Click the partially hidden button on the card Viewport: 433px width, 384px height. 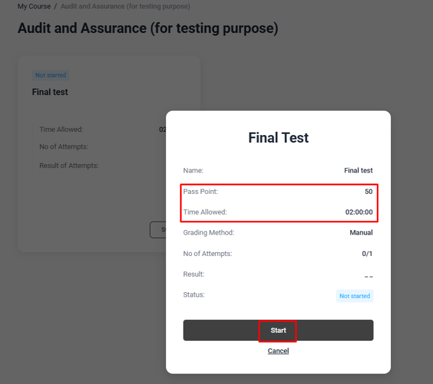pyautogui.click(x=158, y=229)
